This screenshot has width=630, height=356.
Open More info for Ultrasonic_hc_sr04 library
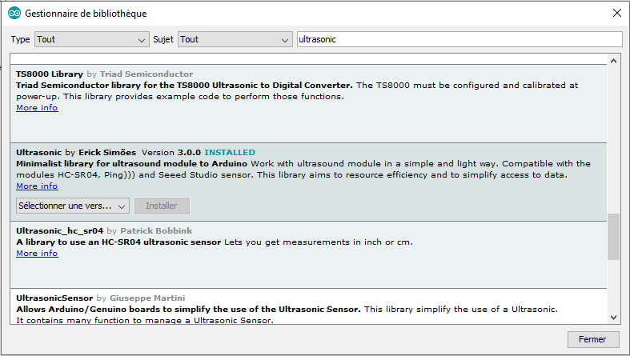tap(37, 253)
